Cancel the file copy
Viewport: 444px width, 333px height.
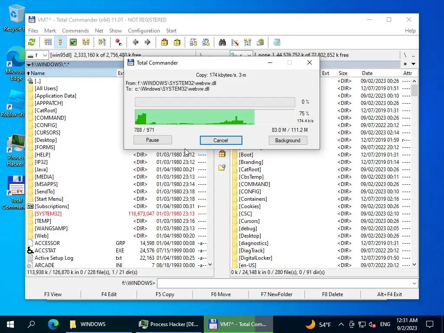[221, 140]
